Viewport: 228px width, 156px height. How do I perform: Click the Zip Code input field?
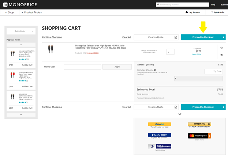pyautogui.click(x=214, y=71)
